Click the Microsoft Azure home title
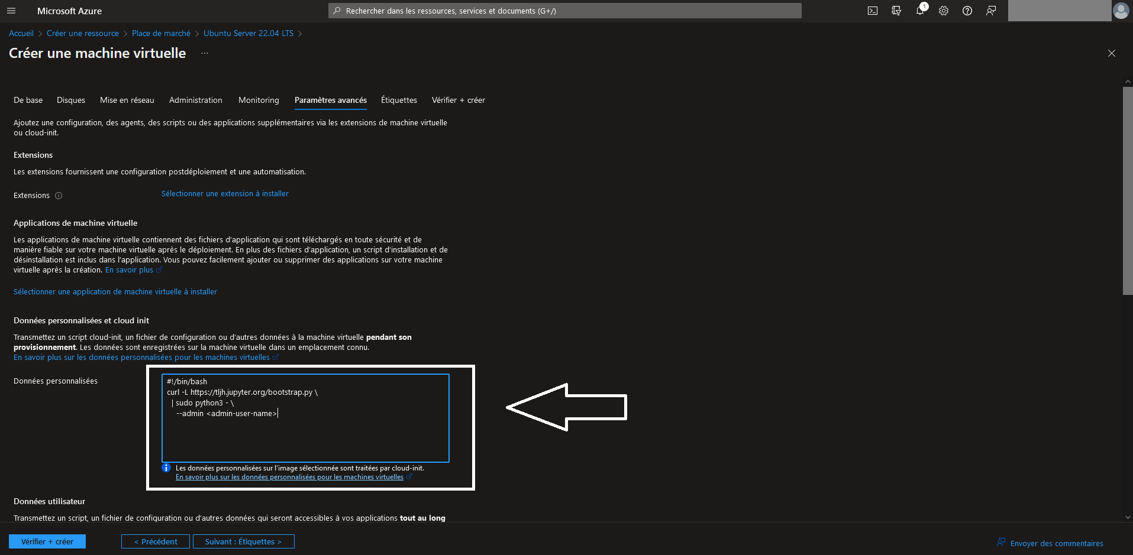 tap(69, 11)
